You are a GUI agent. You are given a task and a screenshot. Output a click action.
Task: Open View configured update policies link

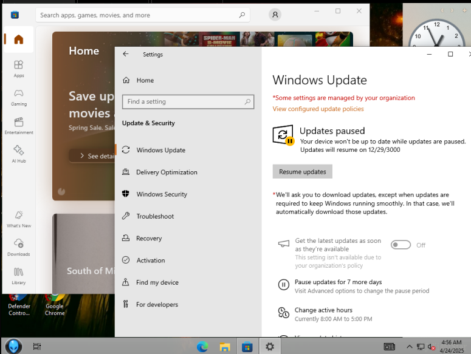pos(318,109)
